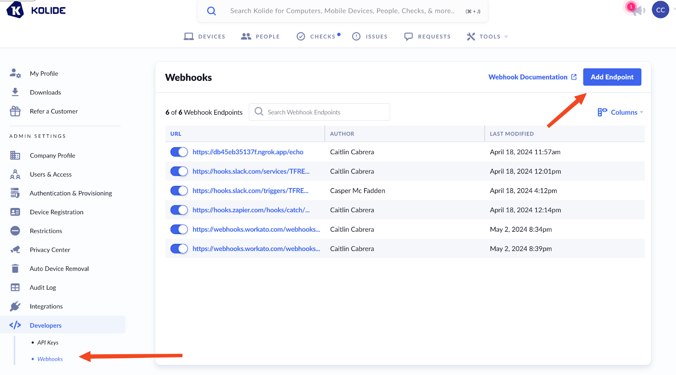Sort by the URL column header
The image size is (676, 375).
pos(176,134)
